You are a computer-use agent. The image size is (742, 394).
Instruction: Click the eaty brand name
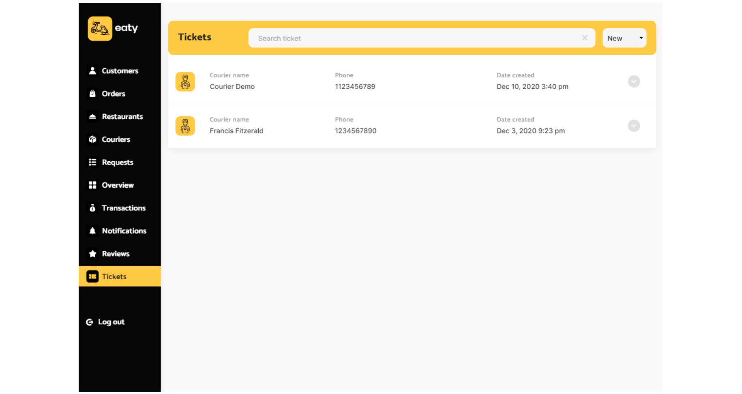(127, 28)
